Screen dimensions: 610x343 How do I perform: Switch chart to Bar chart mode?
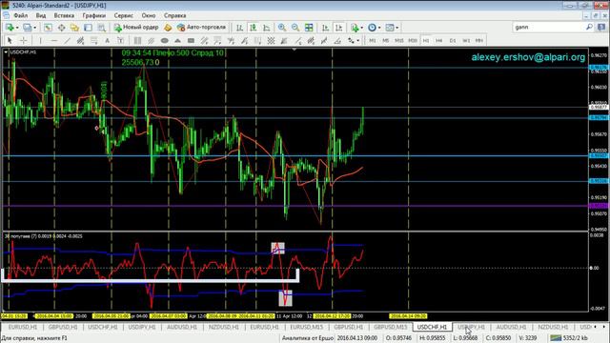(239, 28)
